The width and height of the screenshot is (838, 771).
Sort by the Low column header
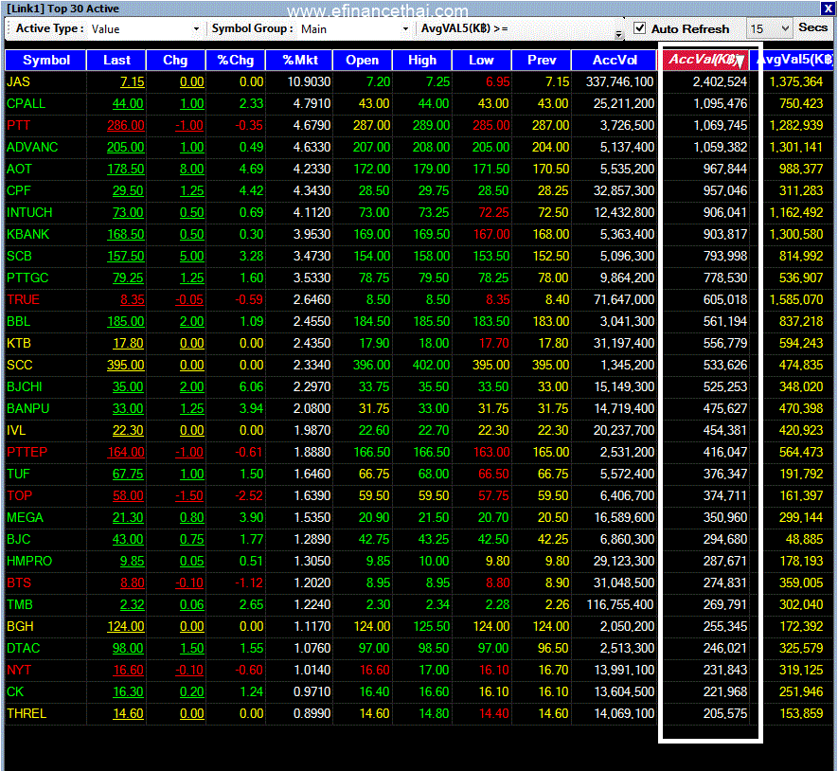tap(482, 60)
